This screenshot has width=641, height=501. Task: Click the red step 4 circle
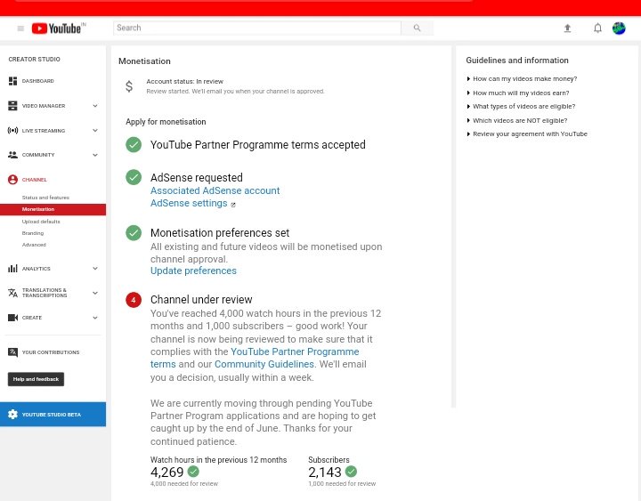click(134, 300)
